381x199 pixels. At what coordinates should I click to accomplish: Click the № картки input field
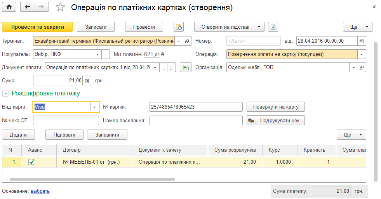(196, 107)
